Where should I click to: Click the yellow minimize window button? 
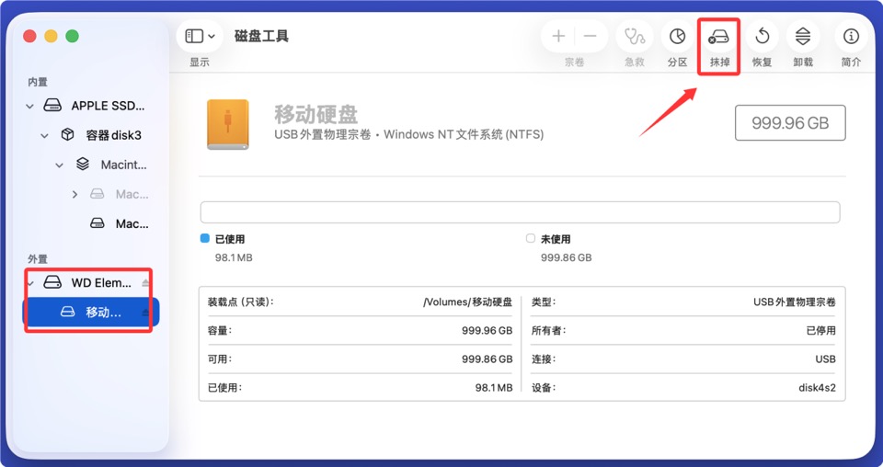click(x=51, y=37)
